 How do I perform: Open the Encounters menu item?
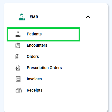pyautogui.click(x=37, y=45)
